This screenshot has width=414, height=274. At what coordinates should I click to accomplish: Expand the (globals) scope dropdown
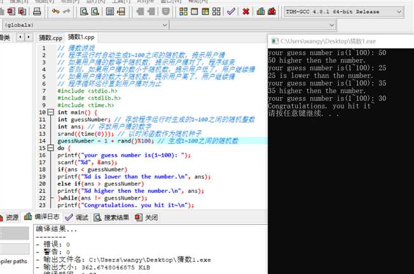coord(85,25)
